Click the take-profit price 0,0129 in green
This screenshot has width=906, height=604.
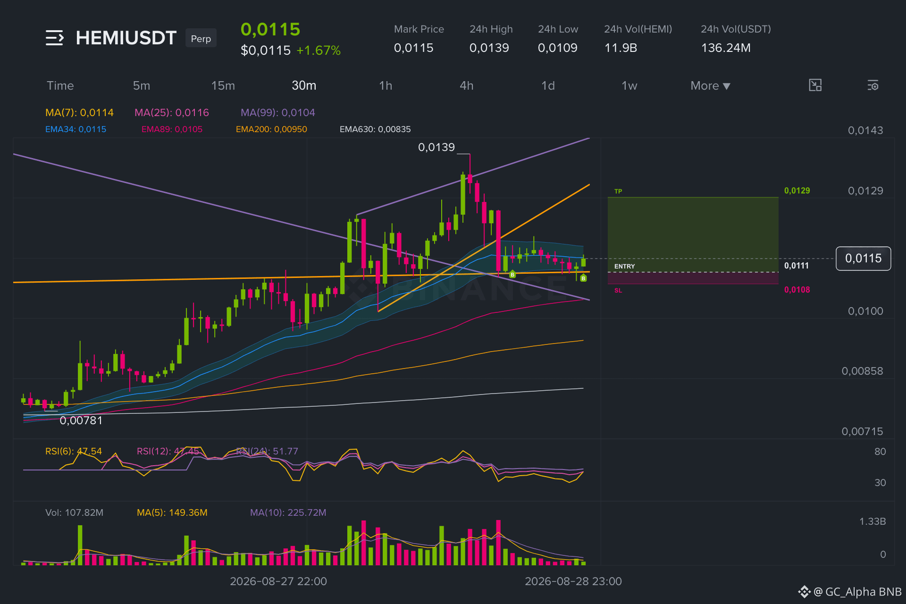pyautogui.click(x=797, y=191)
